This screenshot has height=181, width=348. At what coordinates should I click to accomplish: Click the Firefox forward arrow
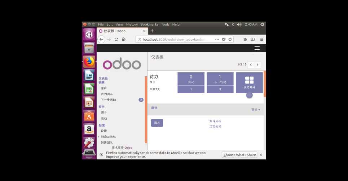tap(109, 40)
